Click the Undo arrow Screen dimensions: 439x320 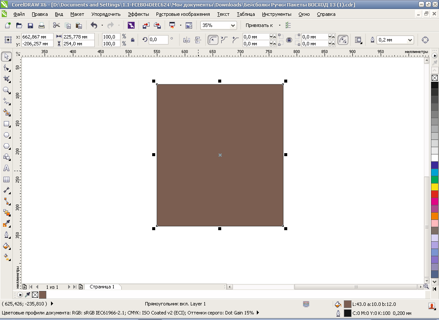tap(94, 25)
